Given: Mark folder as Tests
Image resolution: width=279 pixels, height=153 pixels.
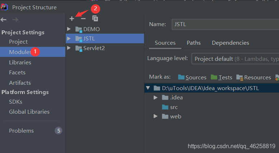Looking at the screenshot, I should (222, 77).
